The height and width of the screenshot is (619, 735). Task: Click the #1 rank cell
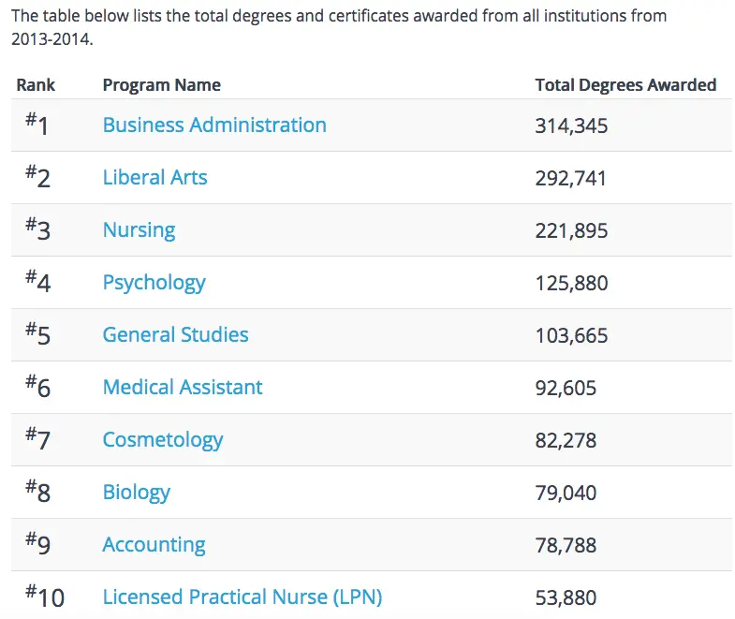click(37, 124)
